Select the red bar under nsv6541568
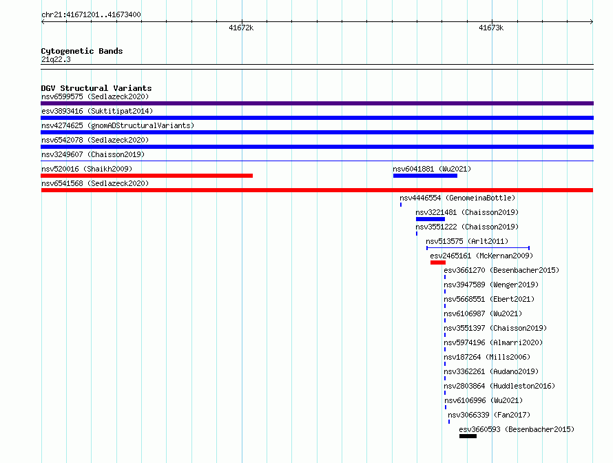 point(317,190)
